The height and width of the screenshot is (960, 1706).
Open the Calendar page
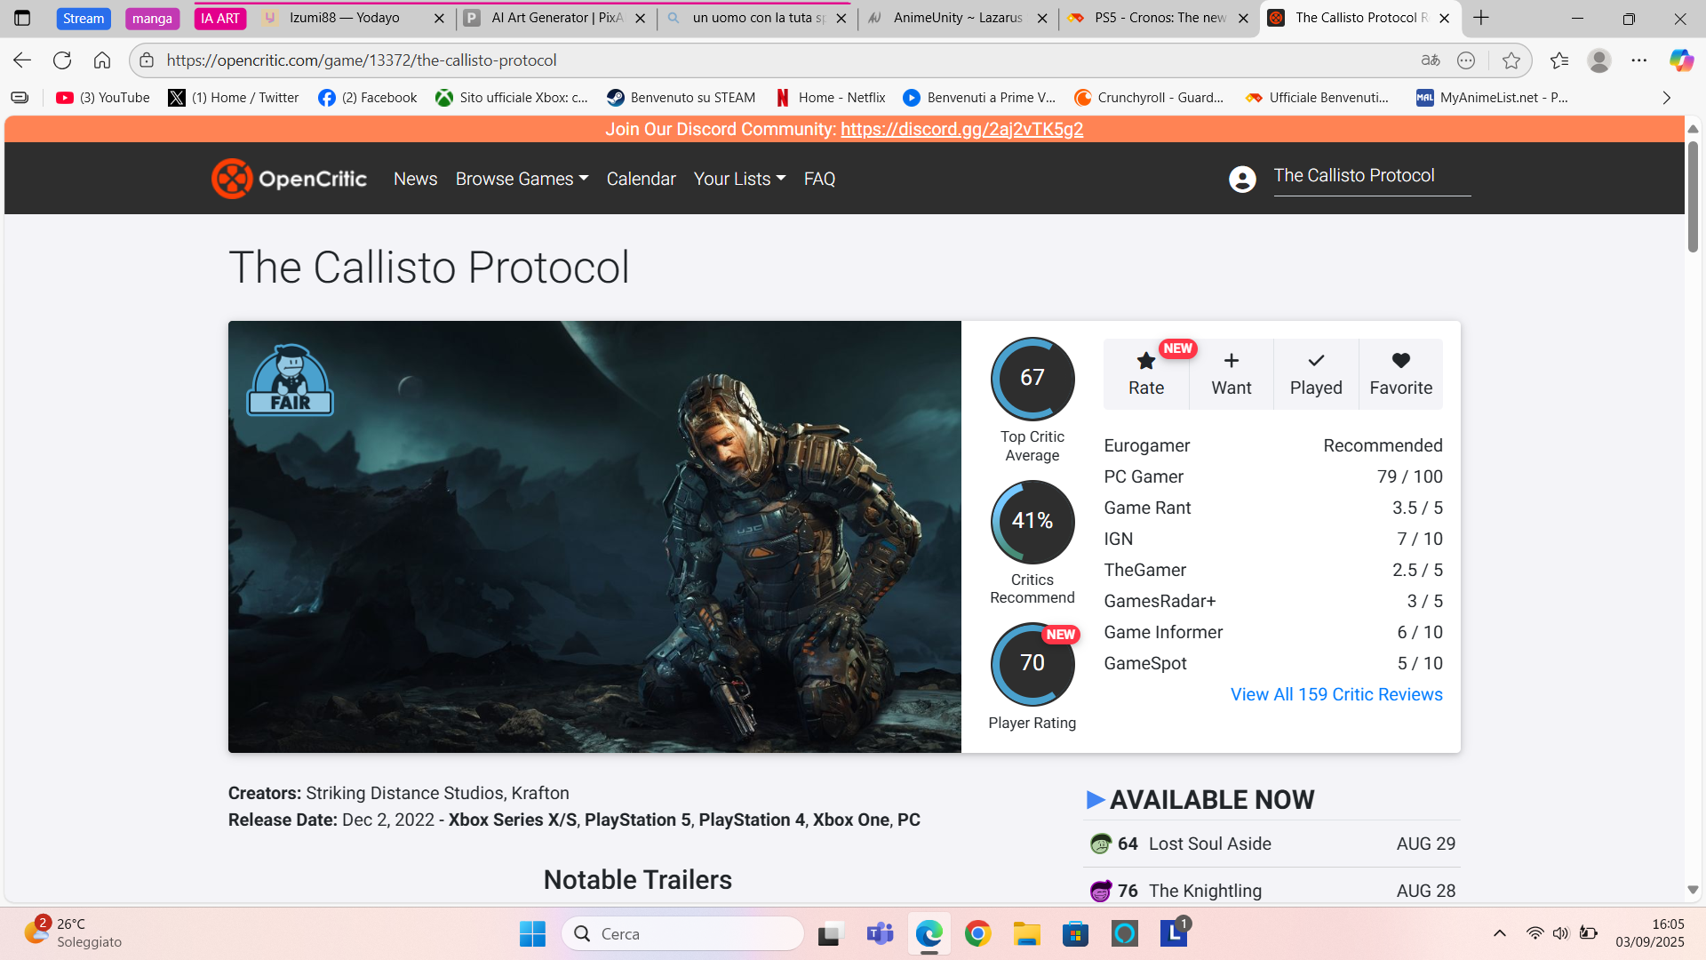pos(642,179)
